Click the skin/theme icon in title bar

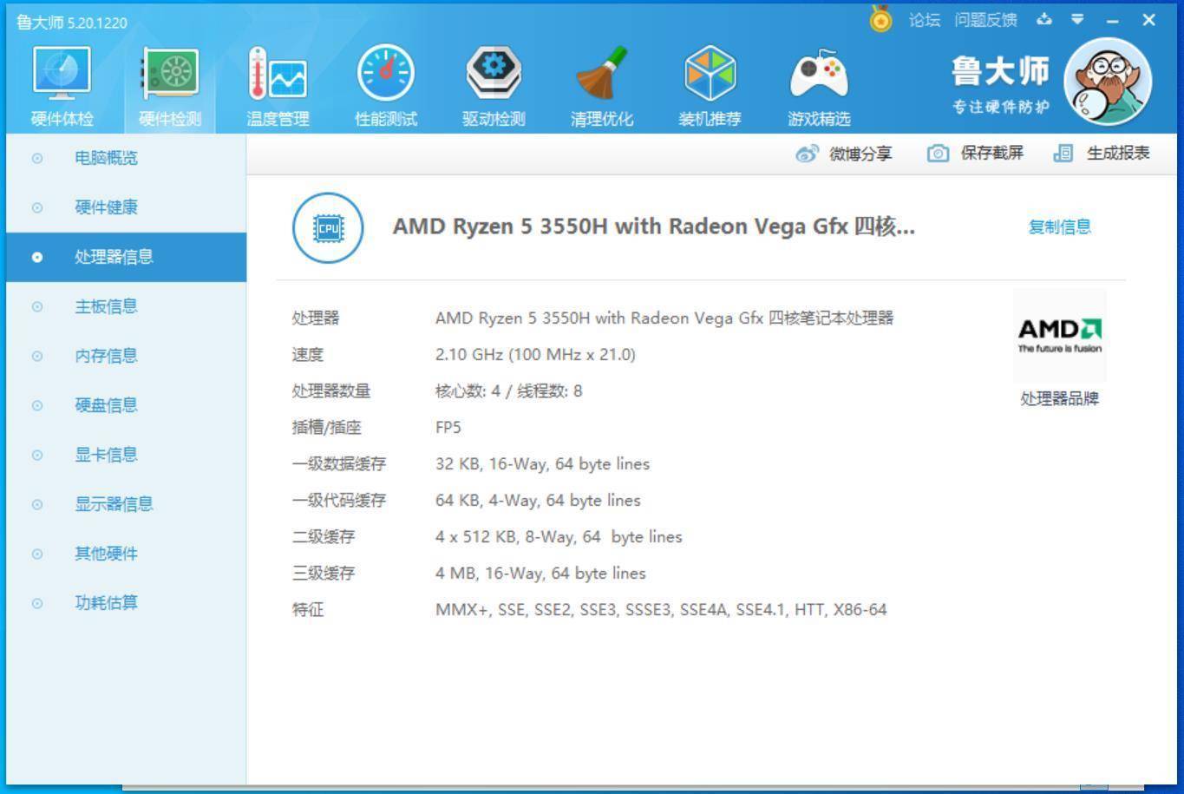pyautogui.click(x=1044, y=19)
